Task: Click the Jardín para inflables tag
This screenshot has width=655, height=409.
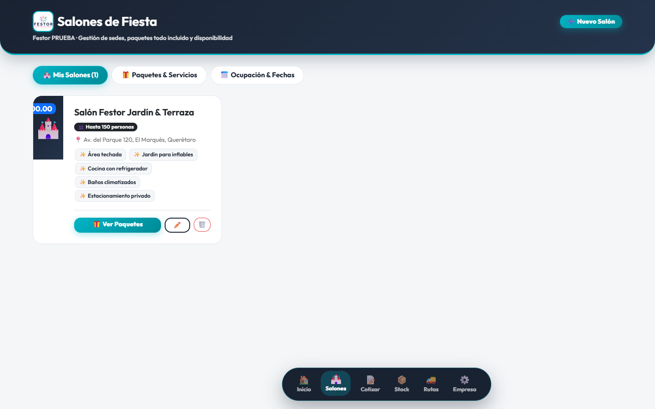Action: [163, 155]
